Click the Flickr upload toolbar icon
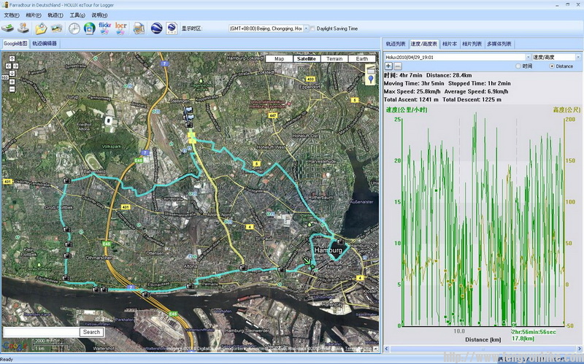584x364 pixels. point(104,28)
